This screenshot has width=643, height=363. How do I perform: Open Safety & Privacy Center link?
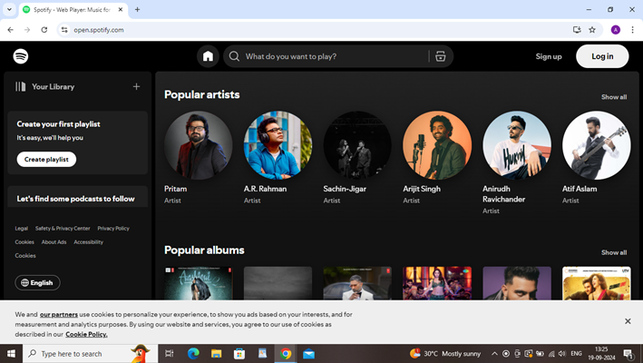[63, 229]
